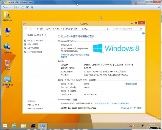Click the IME options tray icon next to the clock
This screenshot has width=162, height=130.
(x=143, y=126)
